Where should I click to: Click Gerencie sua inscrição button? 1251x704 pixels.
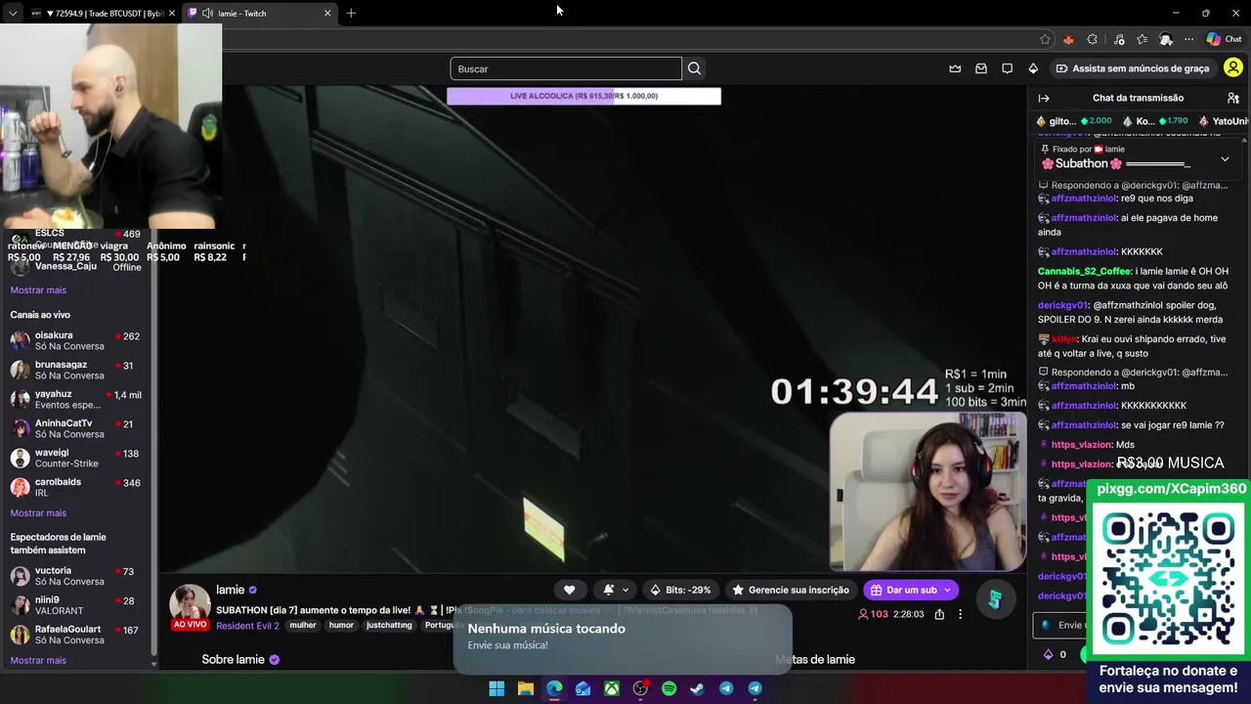click(x=790, y=590)
